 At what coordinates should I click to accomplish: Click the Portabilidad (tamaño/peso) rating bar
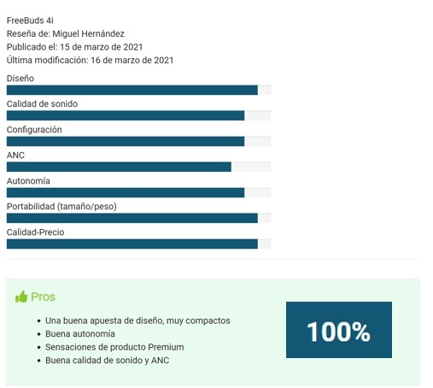(138, 218)
